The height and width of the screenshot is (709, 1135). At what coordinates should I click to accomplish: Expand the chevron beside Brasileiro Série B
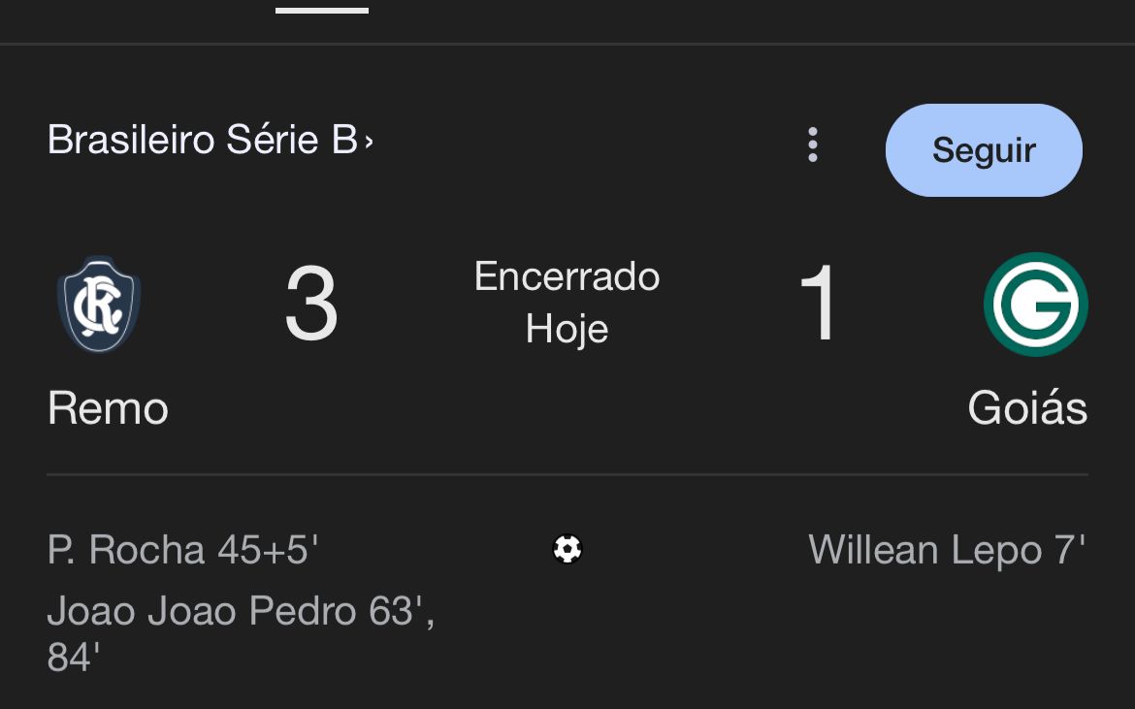click(369, 143)
